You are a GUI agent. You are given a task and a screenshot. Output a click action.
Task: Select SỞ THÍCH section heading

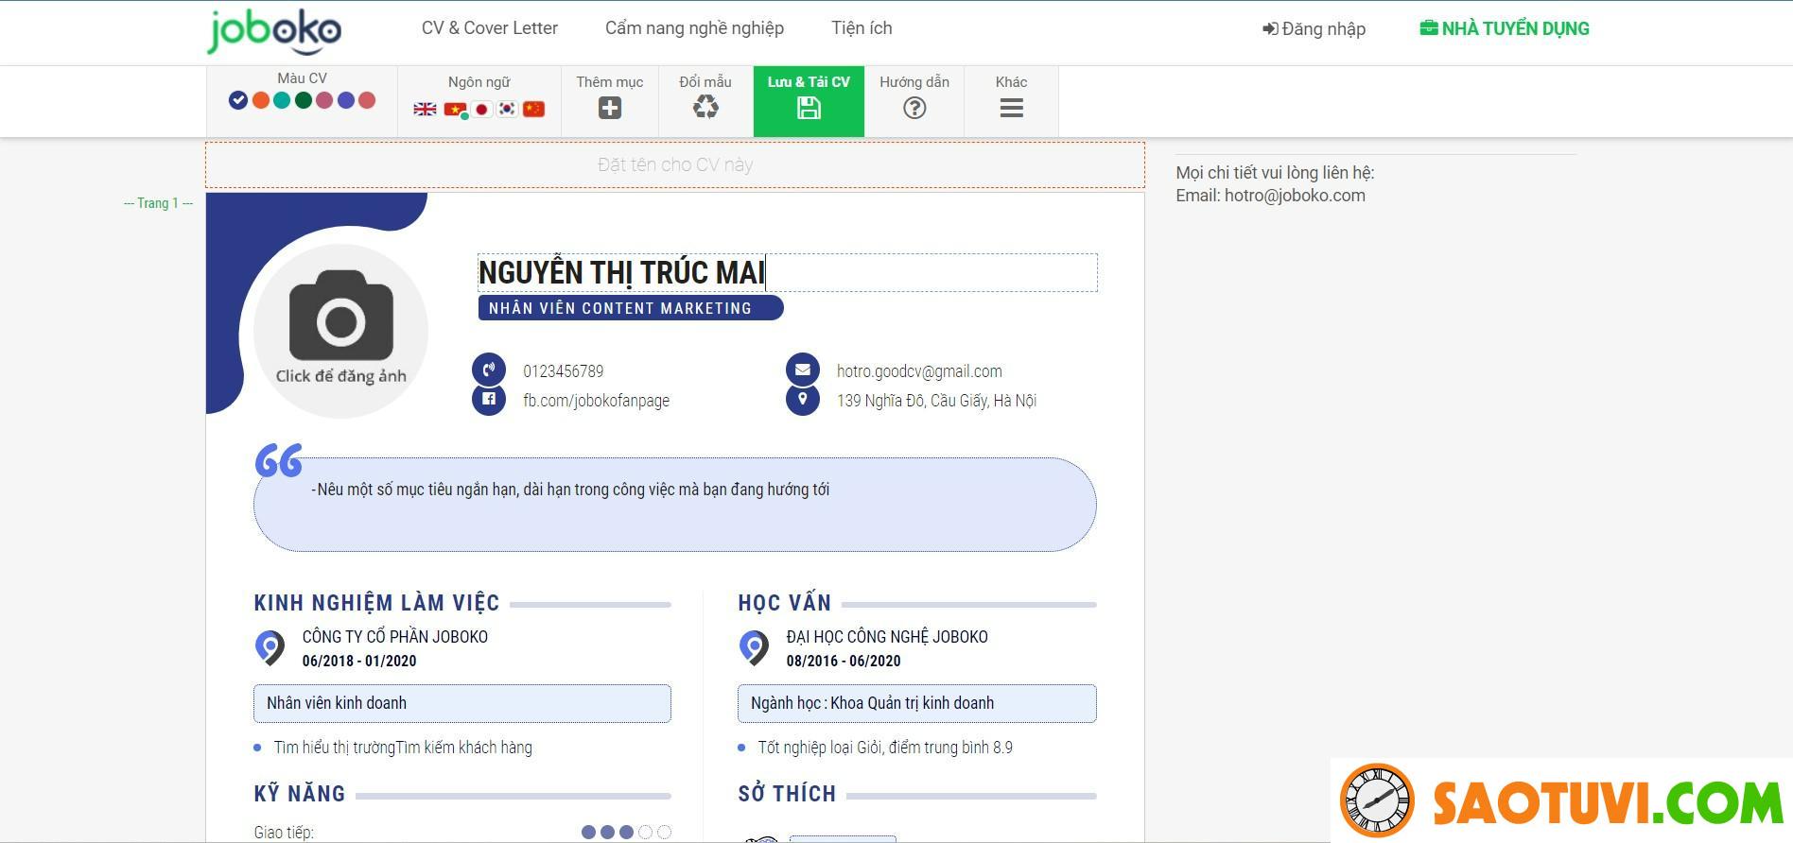(x=787, y=794)
